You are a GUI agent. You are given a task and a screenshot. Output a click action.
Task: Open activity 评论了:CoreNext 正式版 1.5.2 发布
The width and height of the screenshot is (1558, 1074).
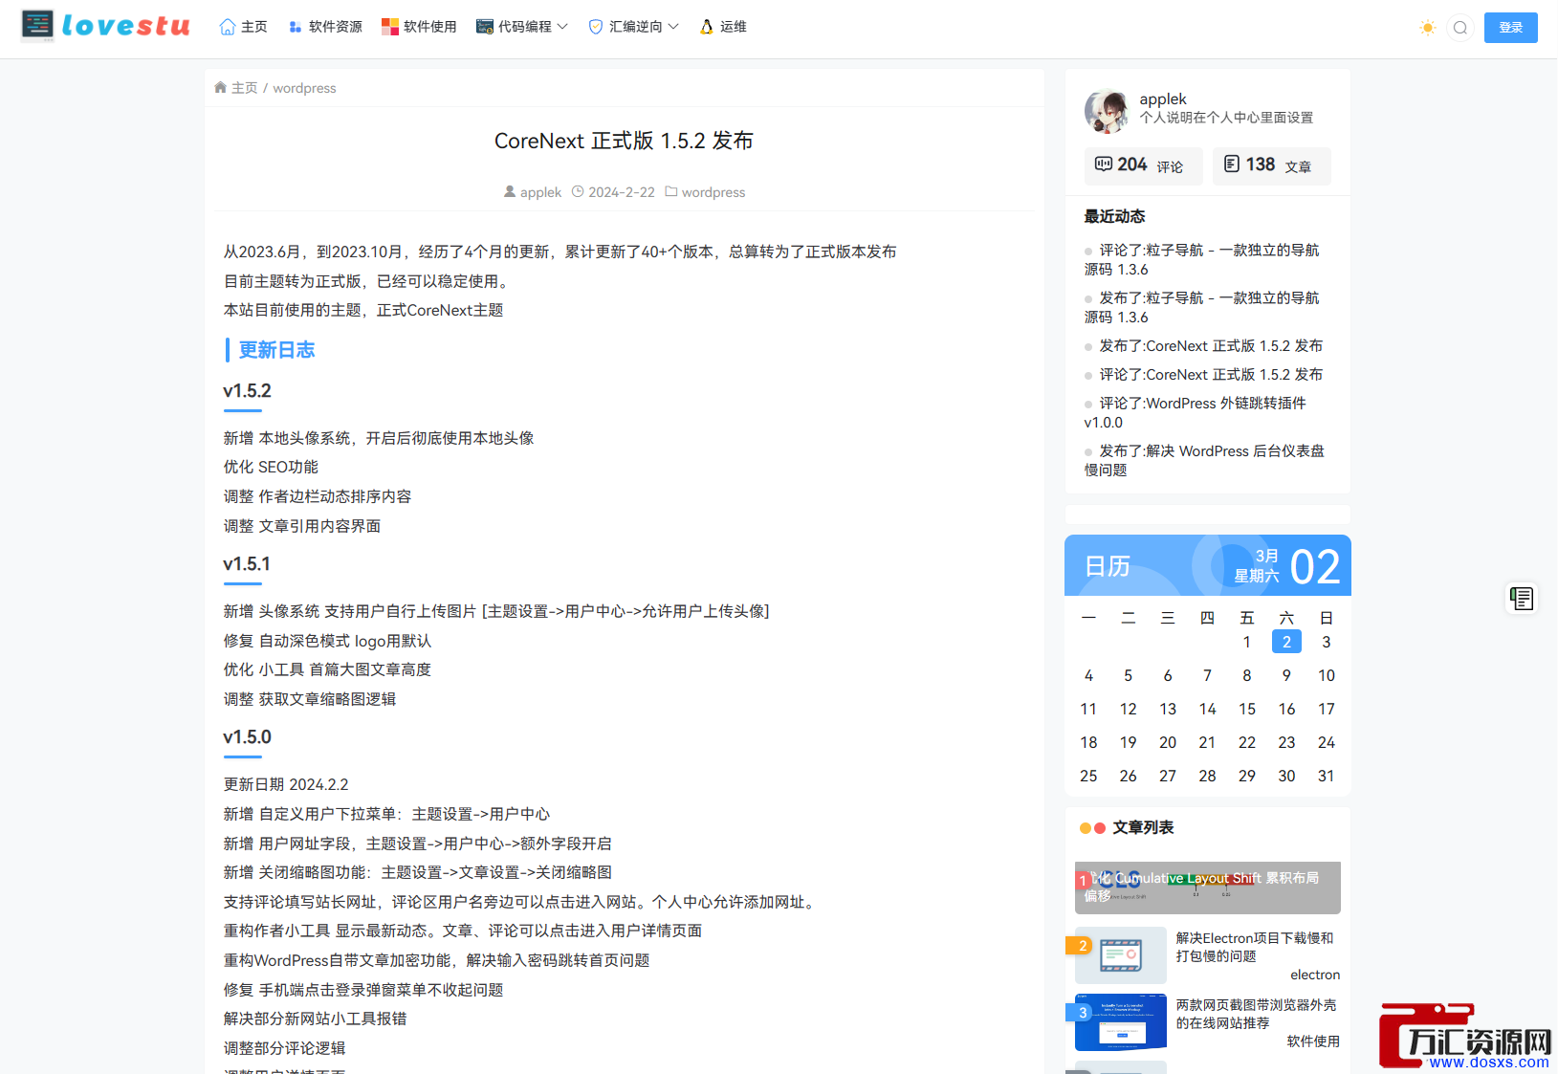pos(1203,375)
